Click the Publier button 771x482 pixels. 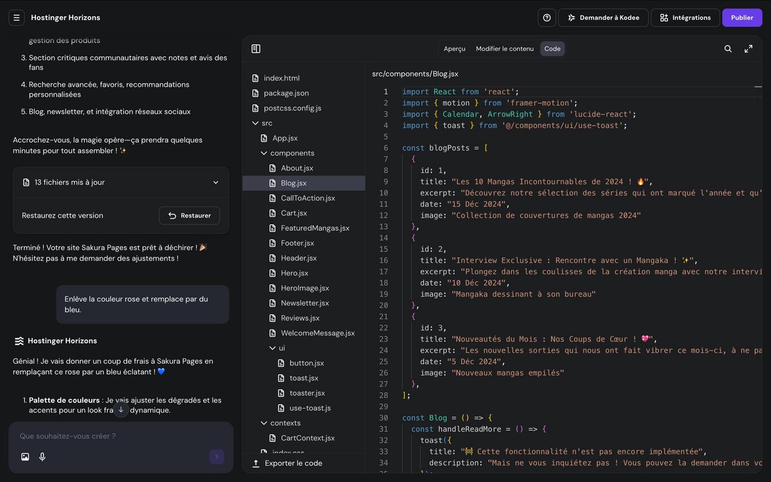click(742, 17)
